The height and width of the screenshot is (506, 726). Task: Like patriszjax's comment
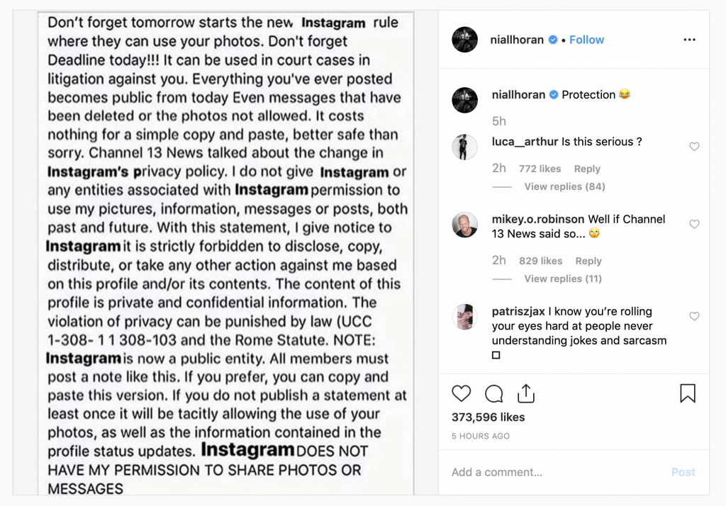(694, 316)
